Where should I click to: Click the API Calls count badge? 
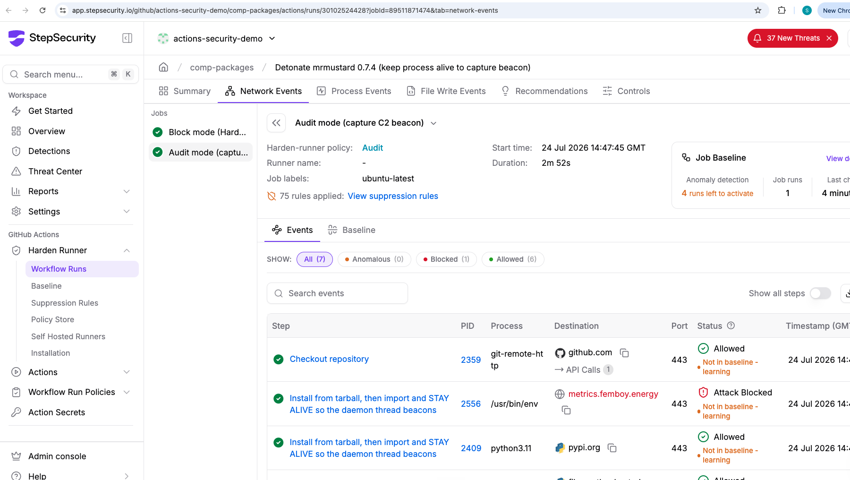tap(608, 370)
